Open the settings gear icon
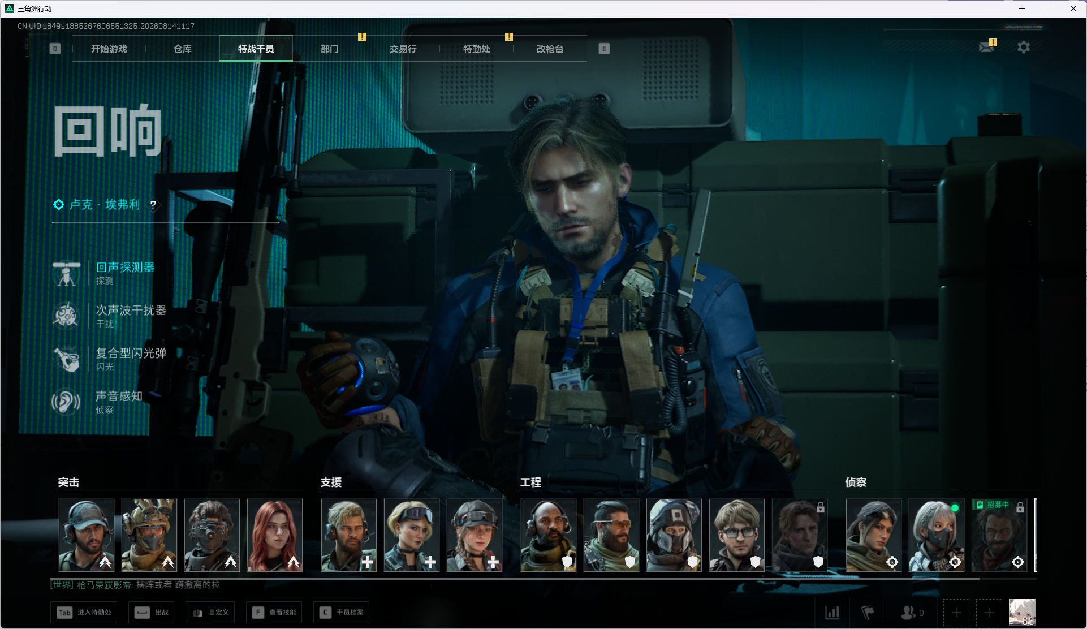 [1024, 47]
